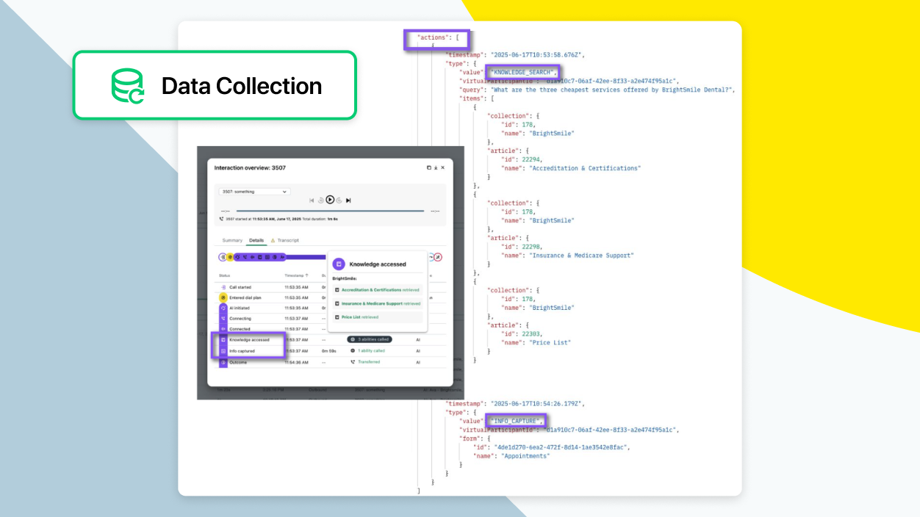Click the skip-forward playback control

coord(350,200)
